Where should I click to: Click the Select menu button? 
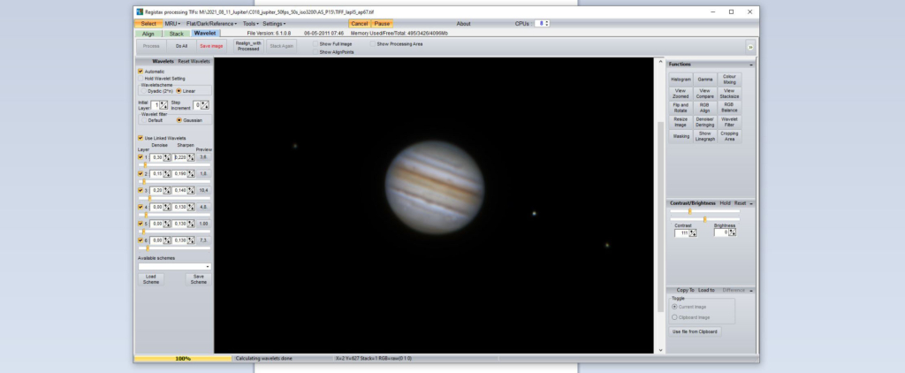pyautogui.click(x=148, y=24)
